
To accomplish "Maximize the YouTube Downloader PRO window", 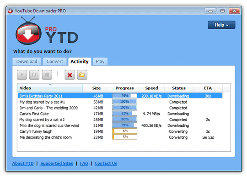I will click(222, 11).
